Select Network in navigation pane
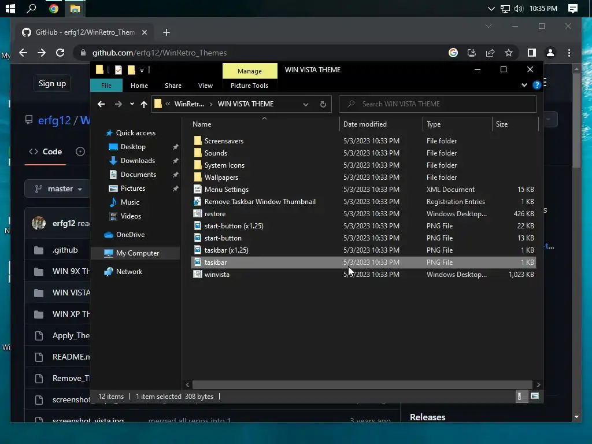 tap(129, 272)
